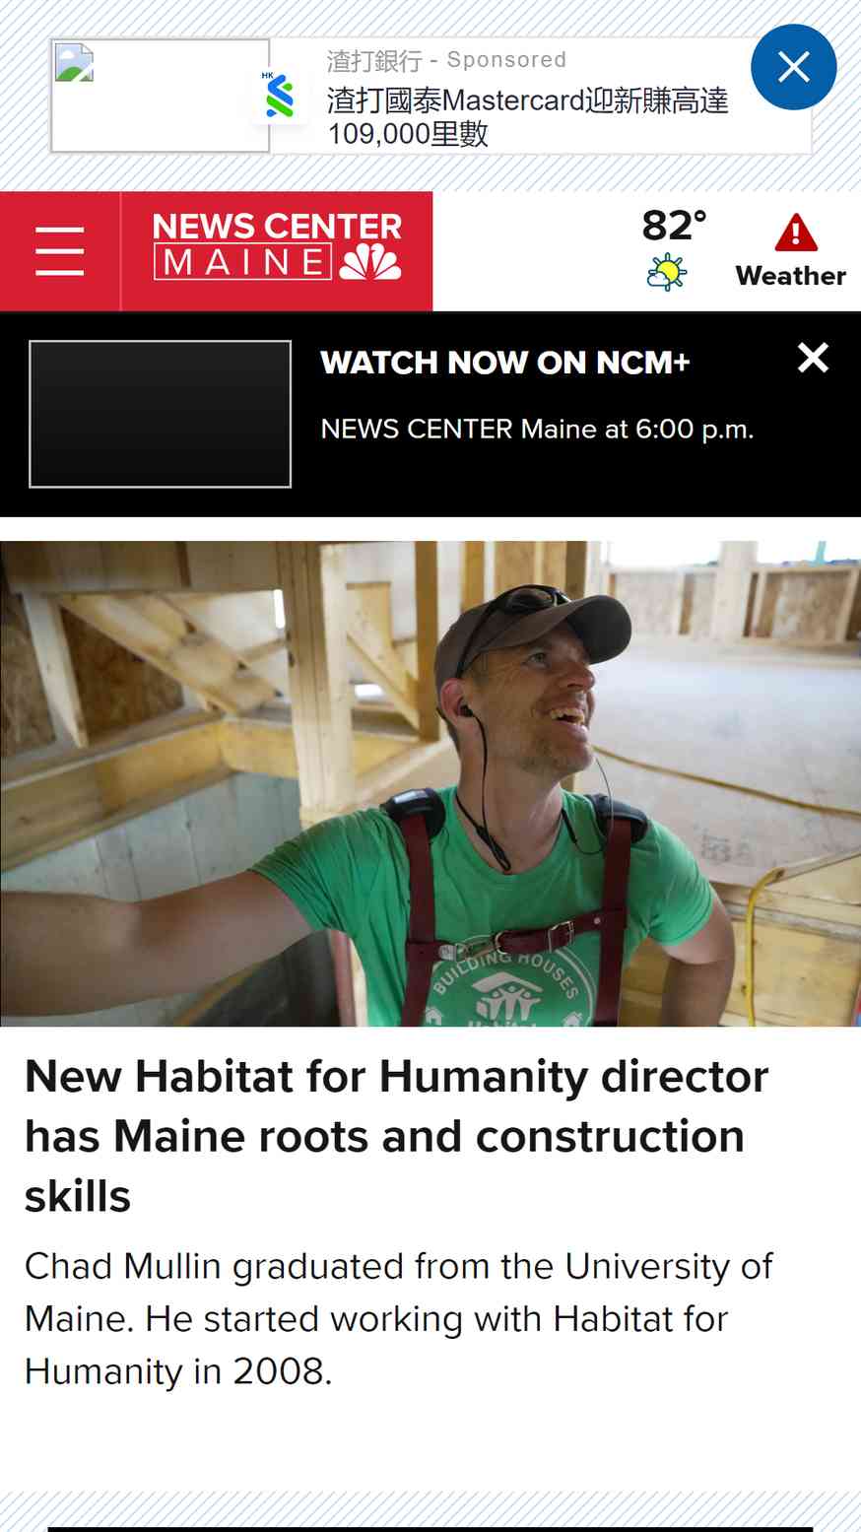Open the hamburger navigation menu
Viewport: 861px width, 1532px height.
click(59, 251)
